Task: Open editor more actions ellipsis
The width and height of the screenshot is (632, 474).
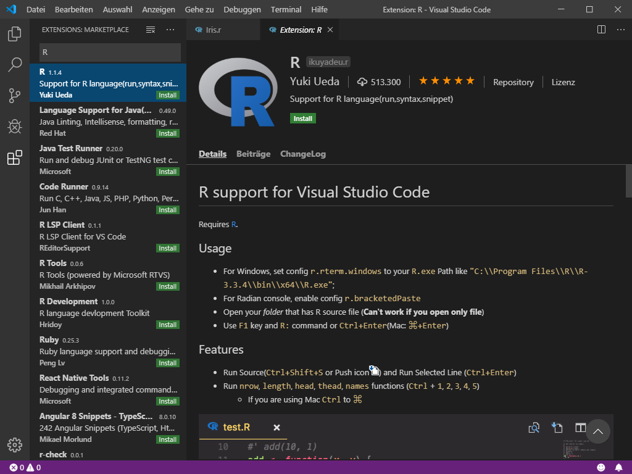Action: (621, 30)
